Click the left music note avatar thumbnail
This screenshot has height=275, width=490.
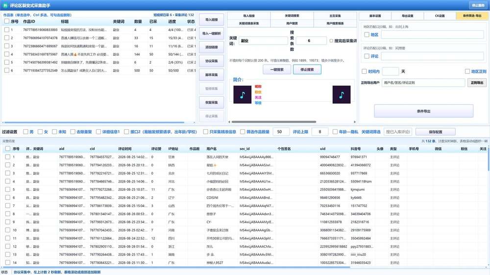click(x=242, y=94)
